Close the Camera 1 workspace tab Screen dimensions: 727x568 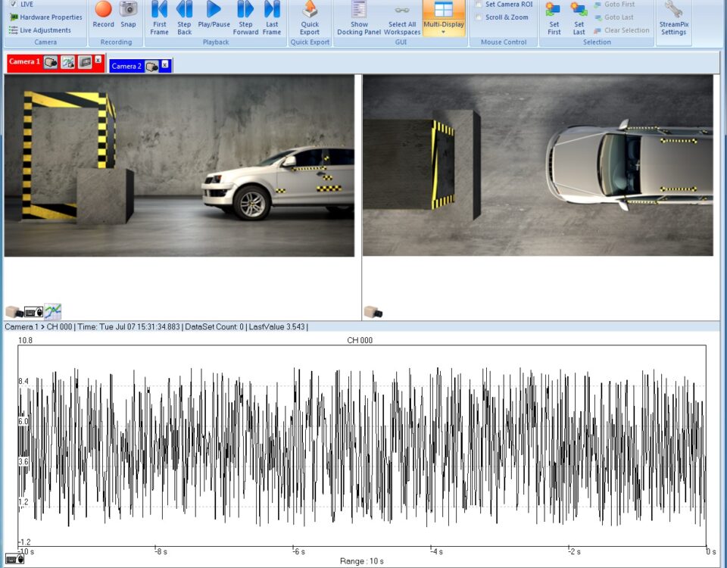click(x=98, y=60)
